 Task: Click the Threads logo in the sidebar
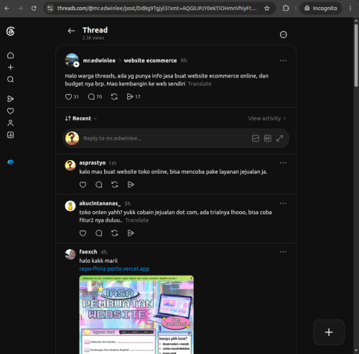tap(10, 32)
